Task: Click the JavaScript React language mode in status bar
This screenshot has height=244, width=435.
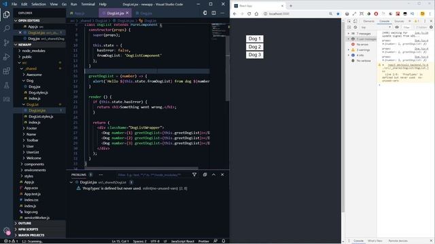Action: point(183,241)
